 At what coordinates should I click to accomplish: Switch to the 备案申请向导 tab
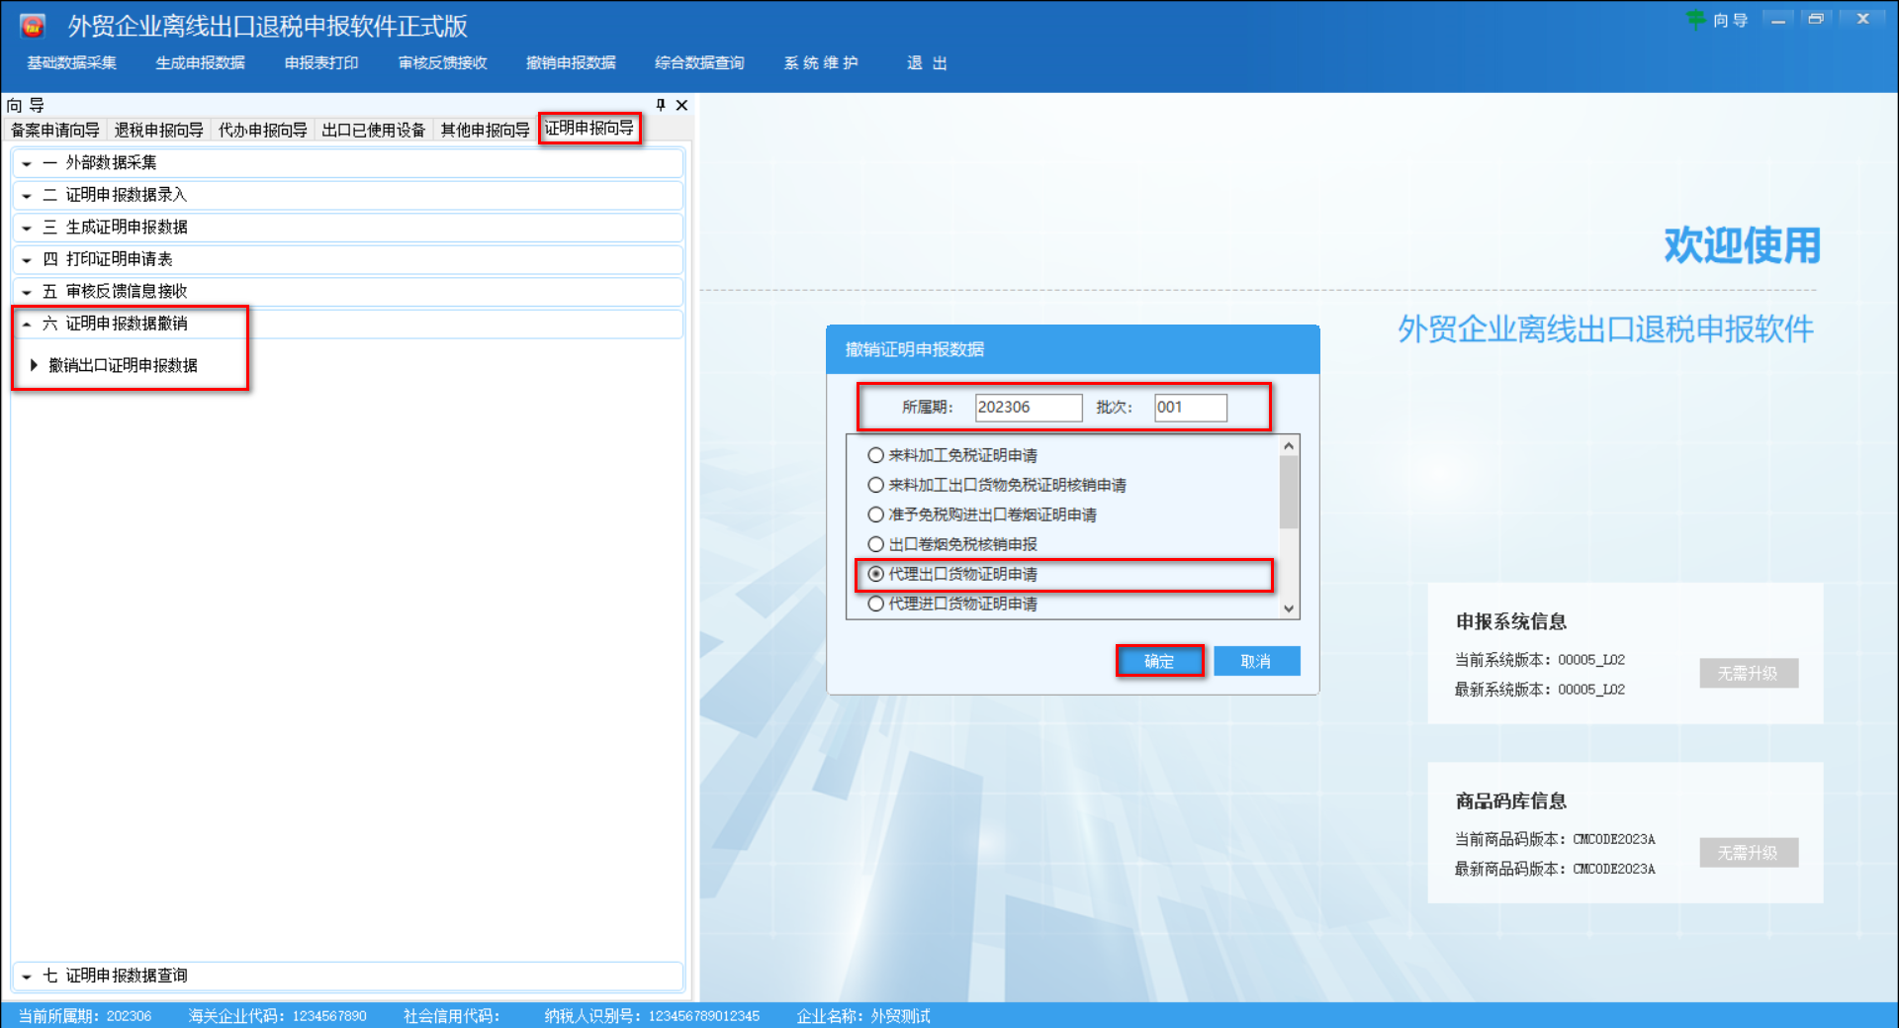click(x=54, y=129)
